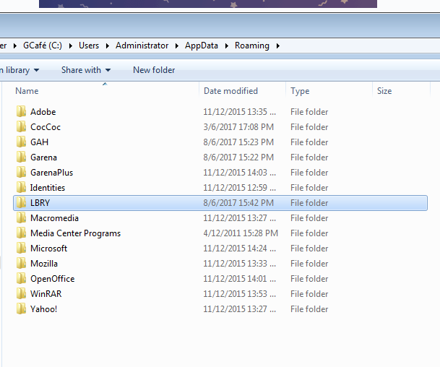Select the CocCoc folder icon
The height and width of the screenshot is (367, 440).
point(21,127)
